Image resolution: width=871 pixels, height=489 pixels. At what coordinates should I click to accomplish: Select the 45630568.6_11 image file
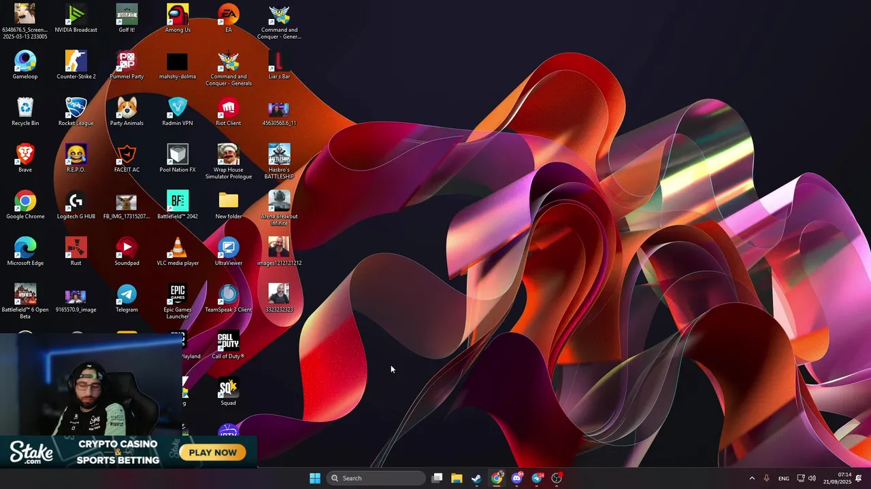tap(279, 112)
